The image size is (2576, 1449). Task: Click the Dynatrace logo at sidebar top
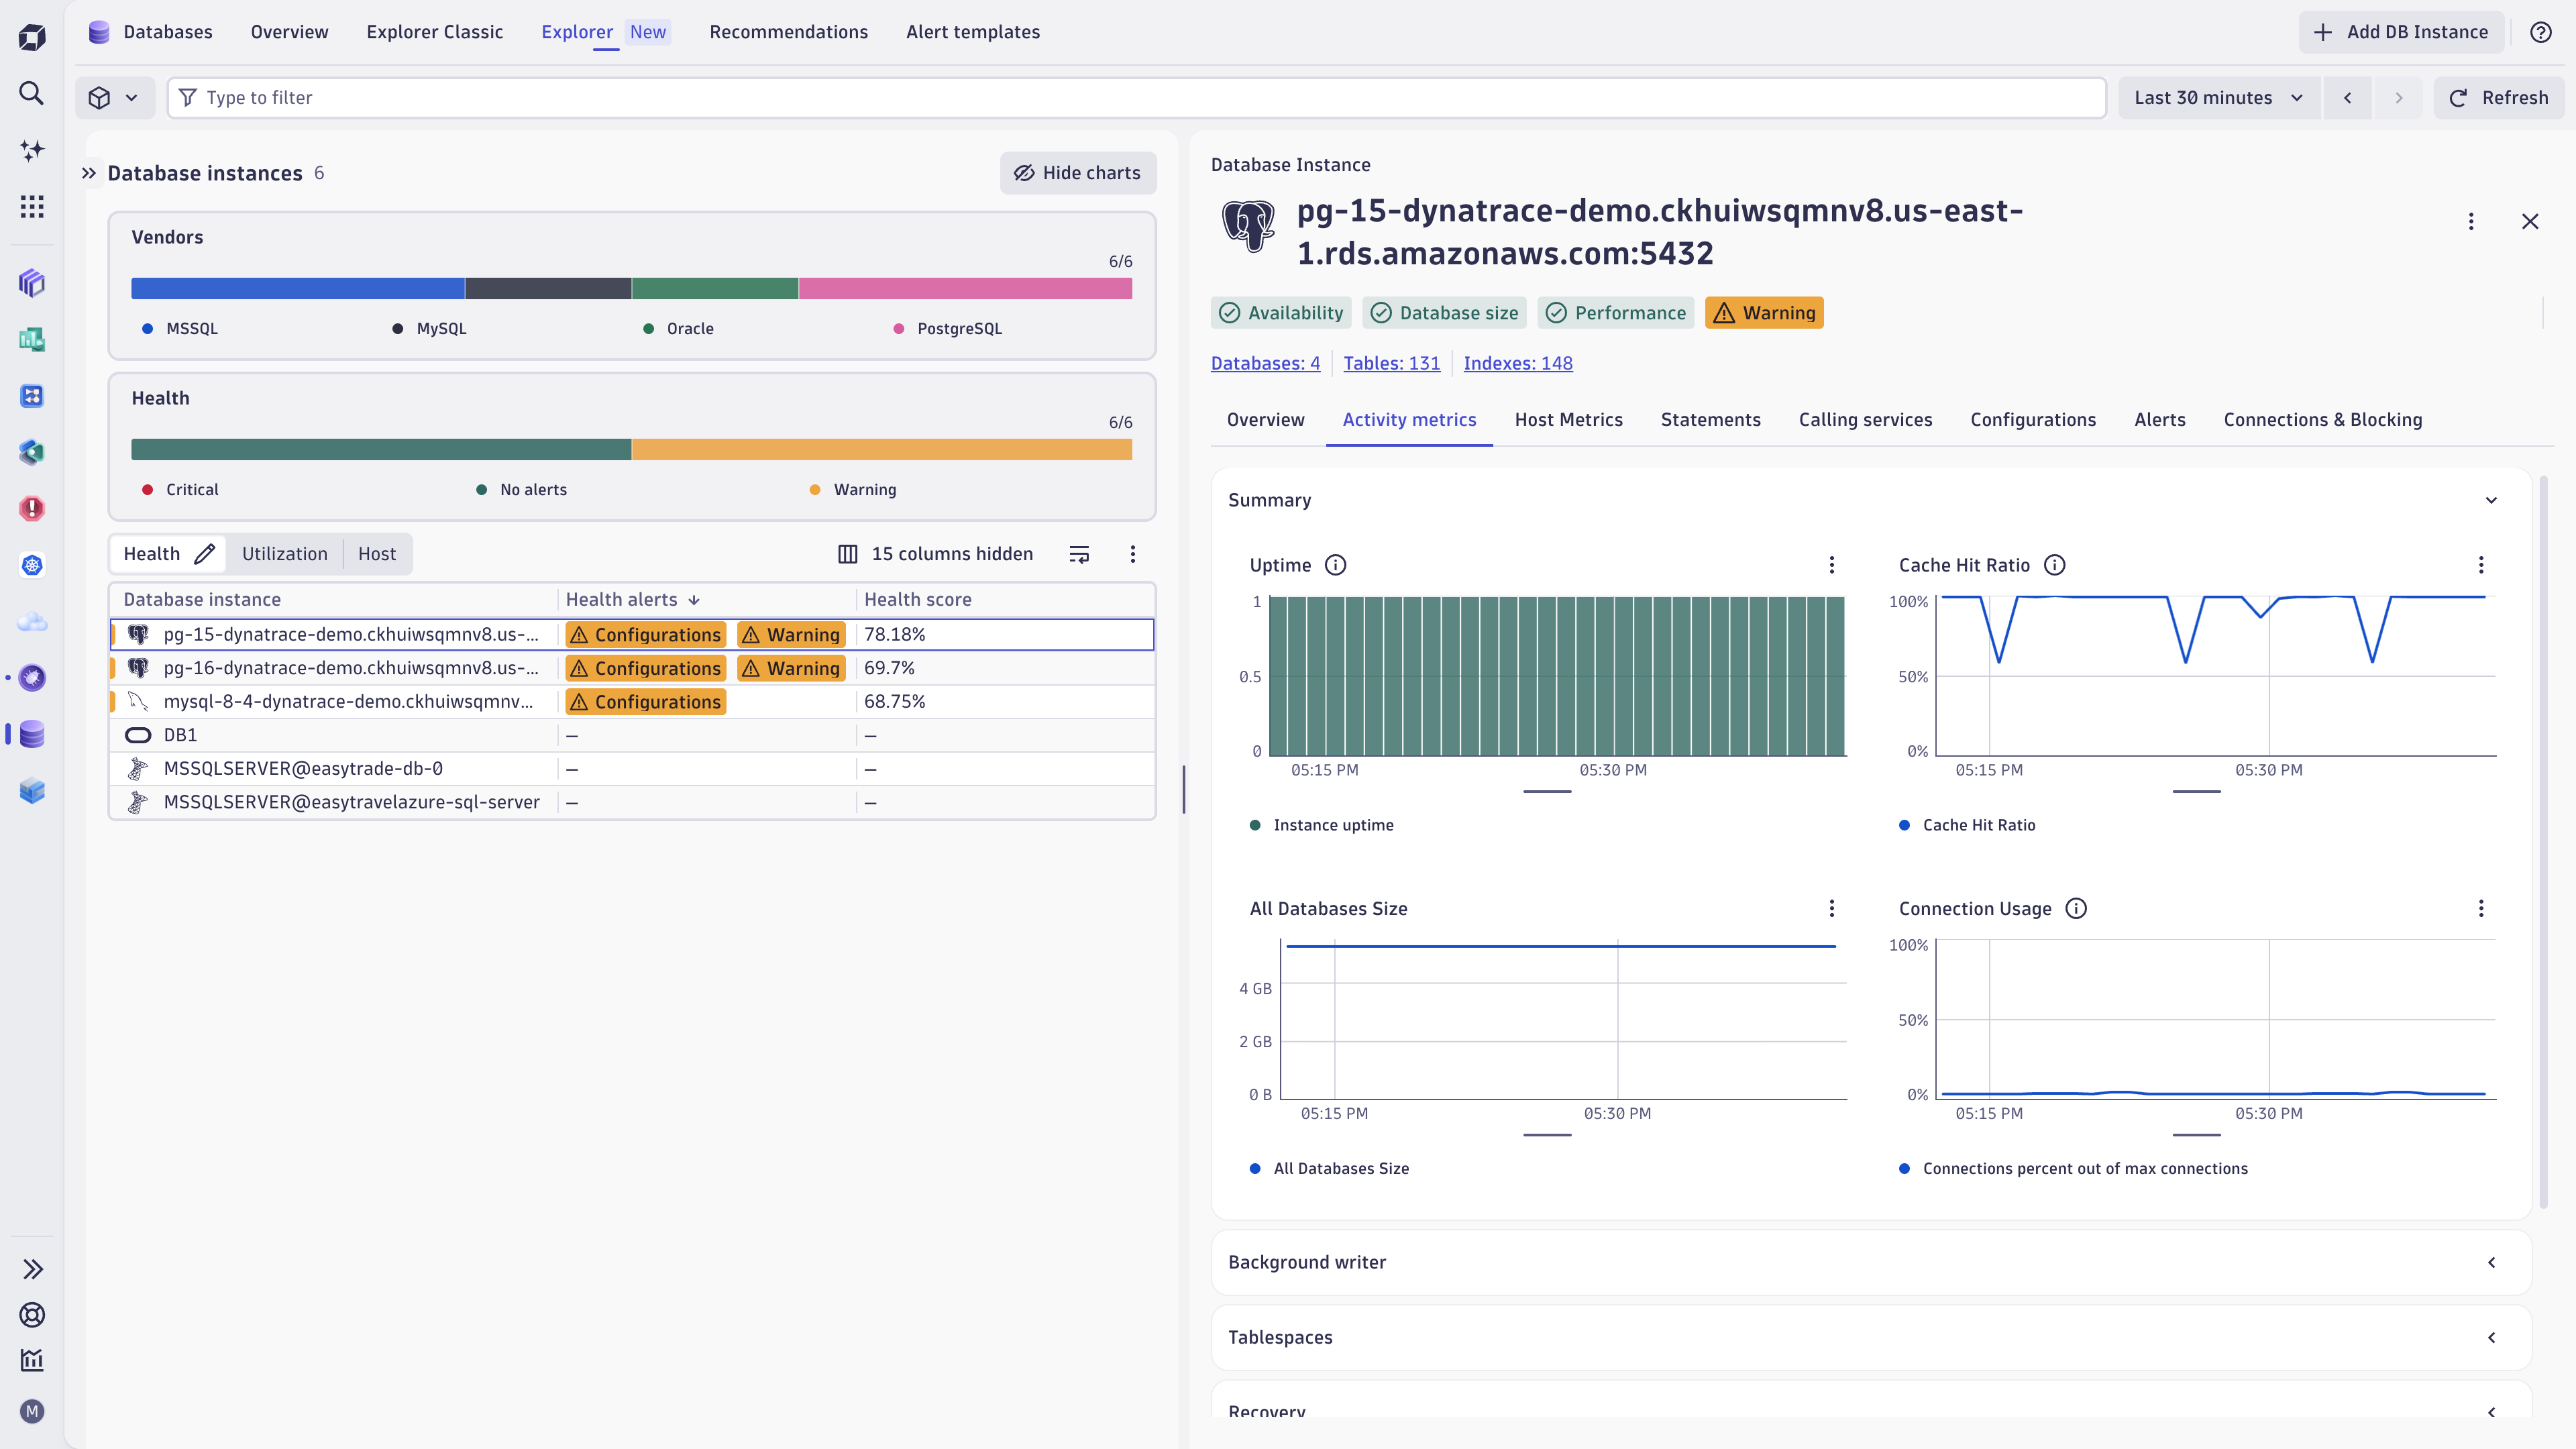coord(32,37)
